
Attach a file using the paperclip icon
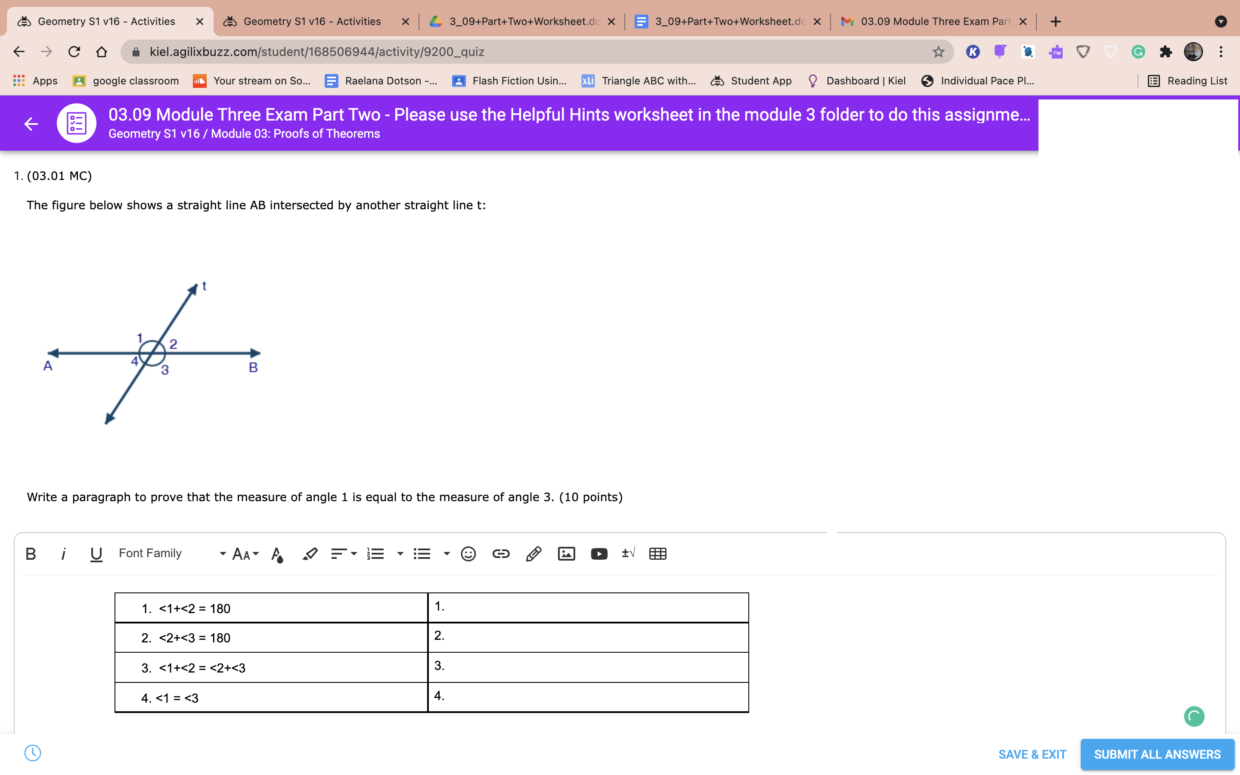coord(533,554)
